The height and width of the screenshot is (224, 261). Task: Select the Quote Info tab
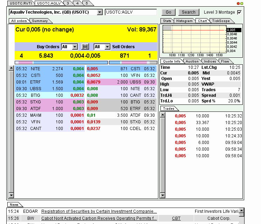click(172, 62)
